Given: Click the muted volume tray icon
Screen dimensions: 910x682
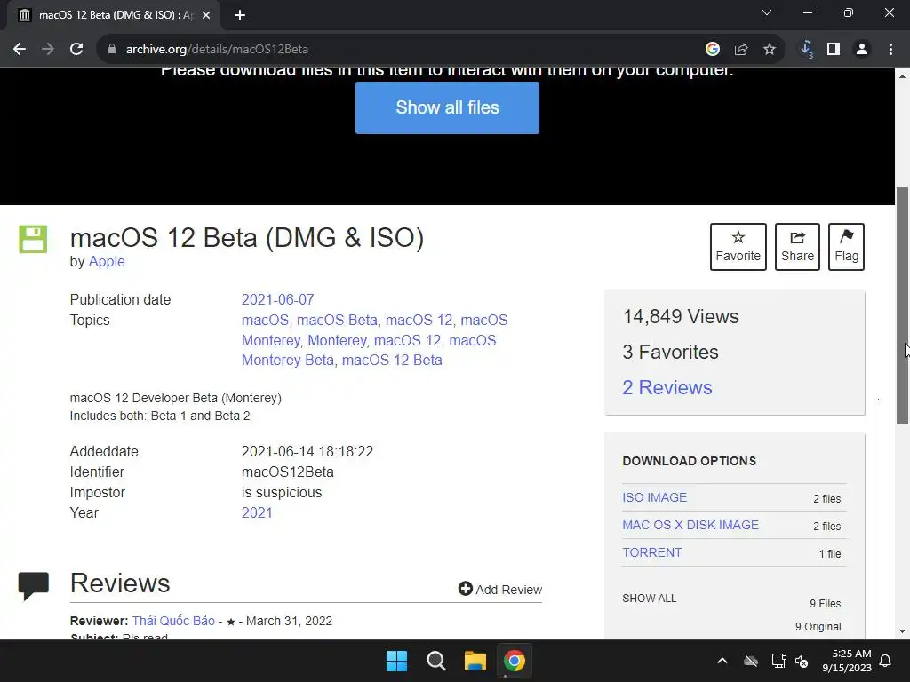Looking at the screenshot, I should [x=802, y=661].
